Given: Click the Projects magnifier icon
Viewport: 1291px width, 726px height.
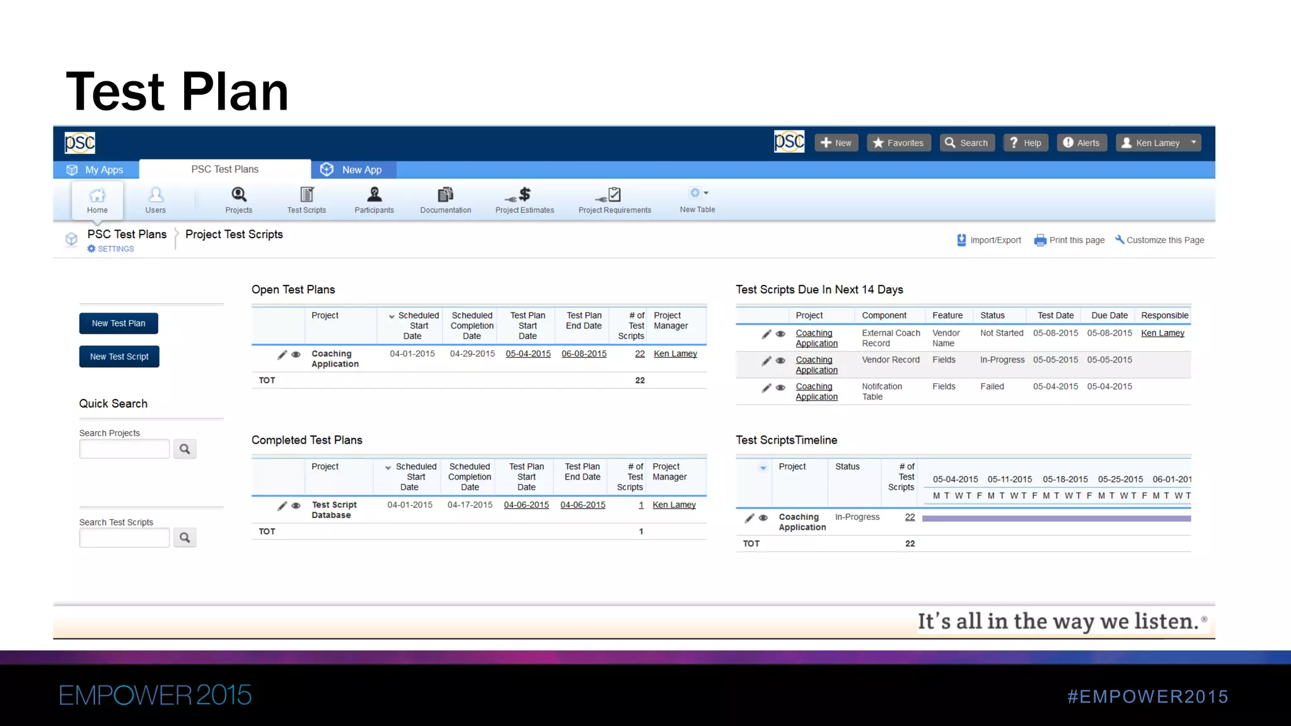Looking at the screenshot, I should [x=239, y=194].
